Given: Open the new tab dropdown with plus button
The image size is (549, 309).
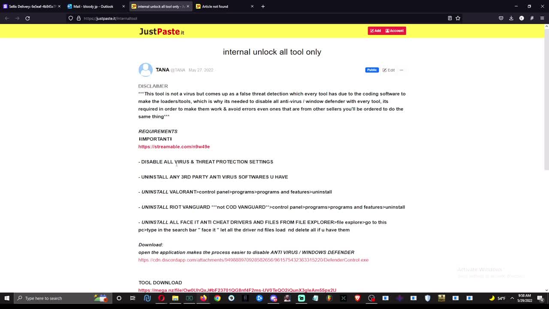Looking at the screenshot, I should click(x=262, y=6).
